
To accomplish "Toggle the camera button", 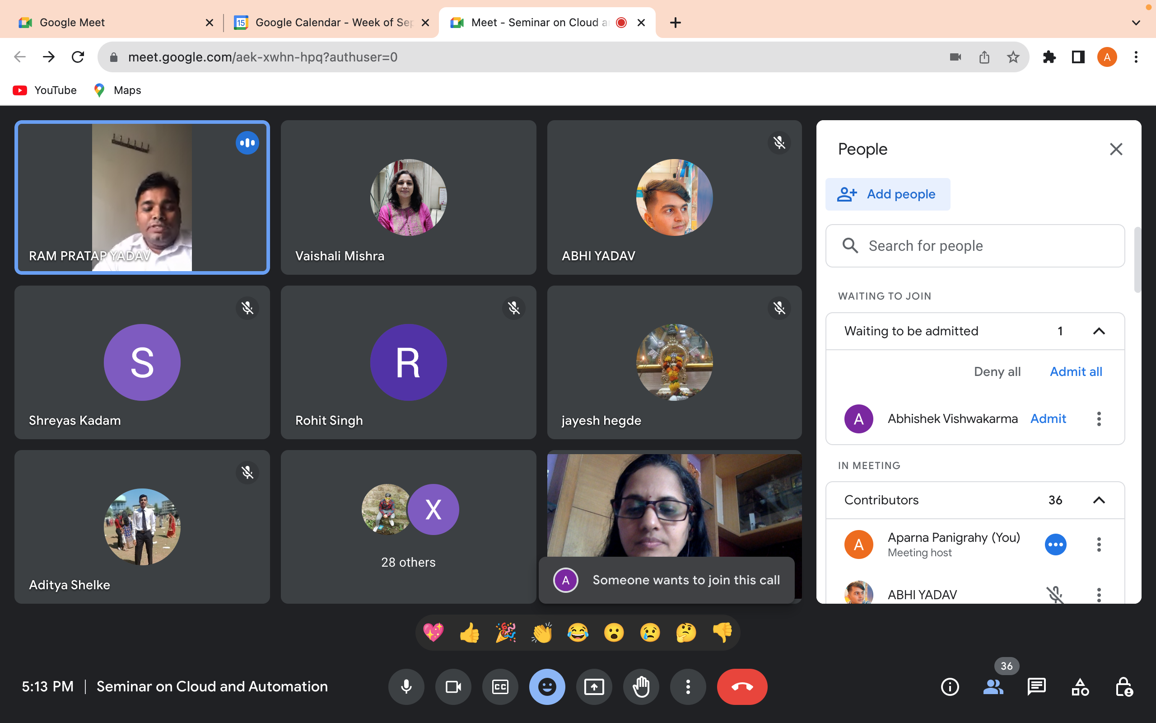I will coord(453,687).
